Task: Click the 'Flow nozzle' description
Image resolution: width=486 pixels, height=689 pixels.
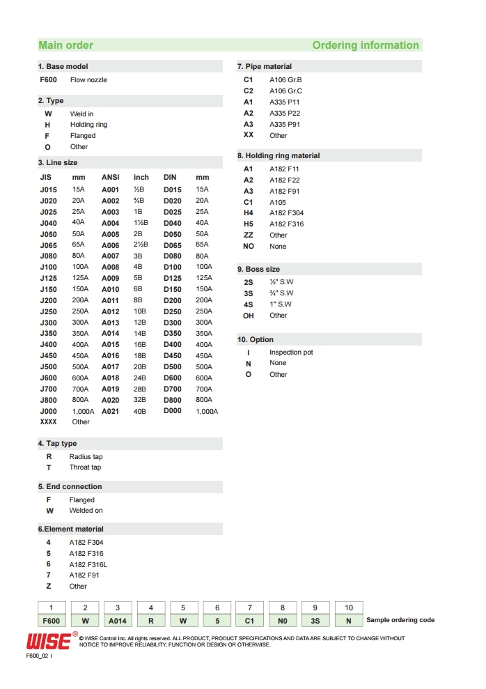Action: 88,79
